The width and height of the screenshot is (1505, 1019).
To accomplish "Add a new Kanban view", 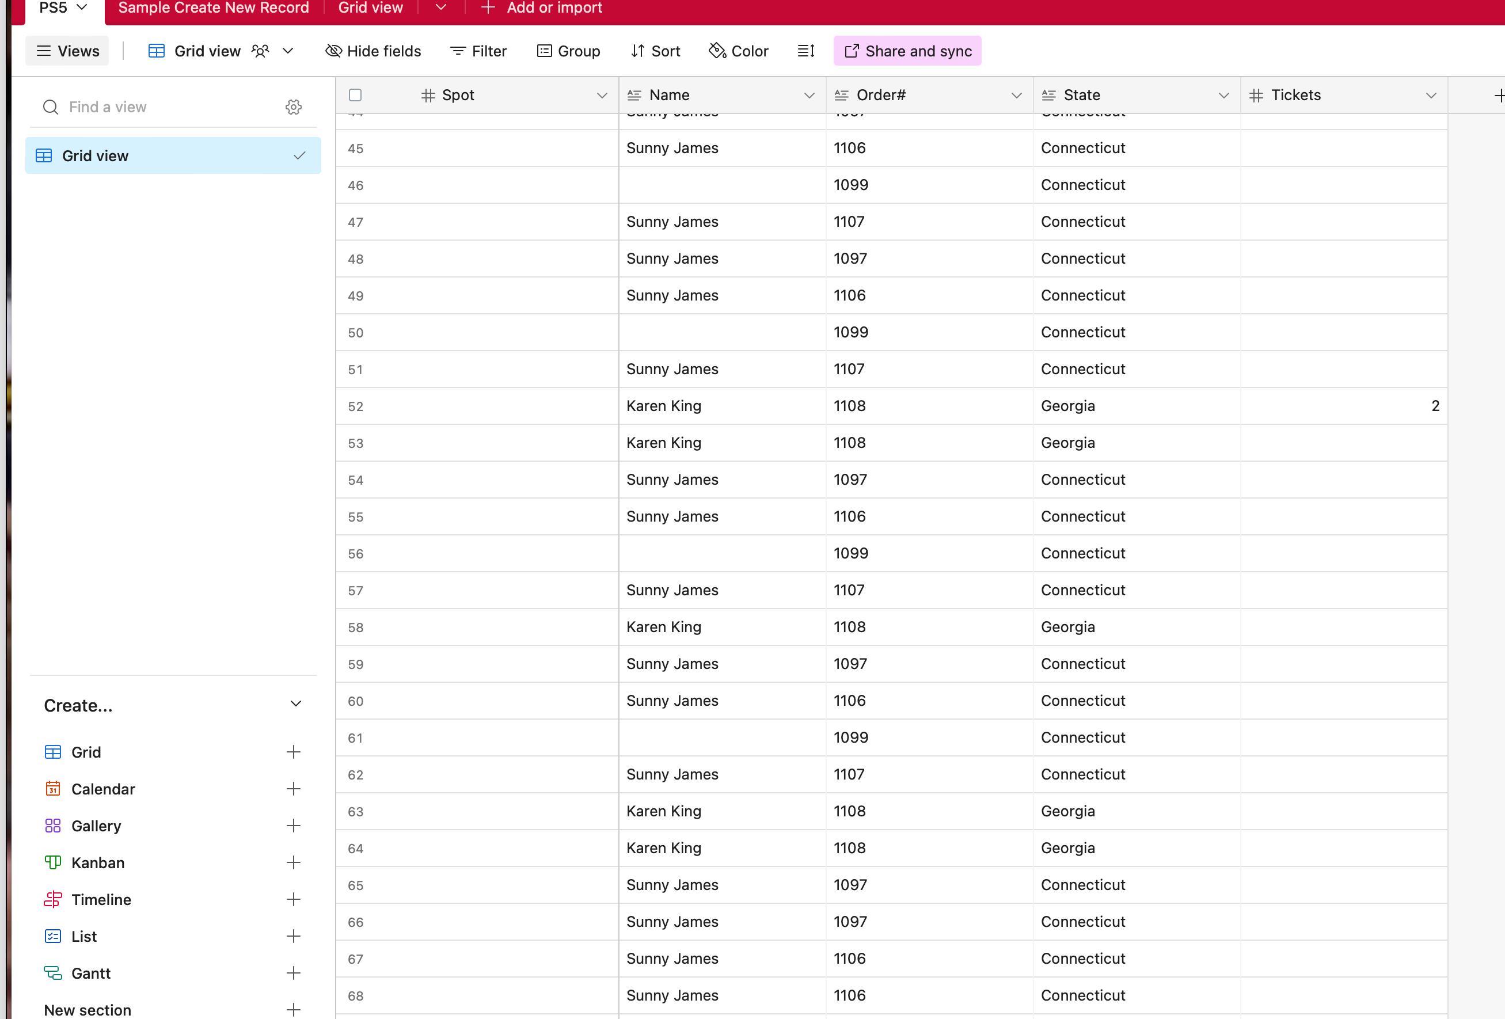I will click(294, 863).
